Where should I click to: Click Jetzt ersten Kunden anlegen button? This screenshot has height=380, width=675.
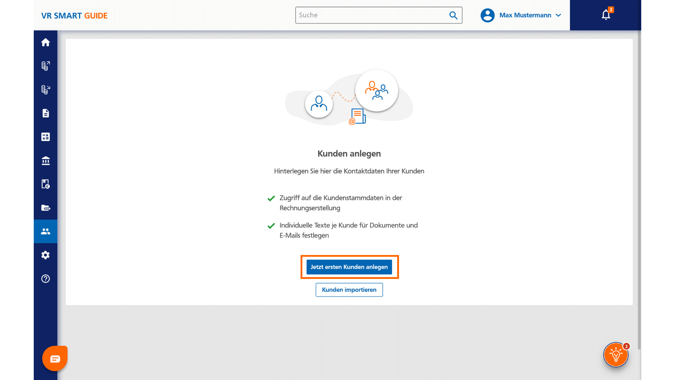click(x=349, y=267)
